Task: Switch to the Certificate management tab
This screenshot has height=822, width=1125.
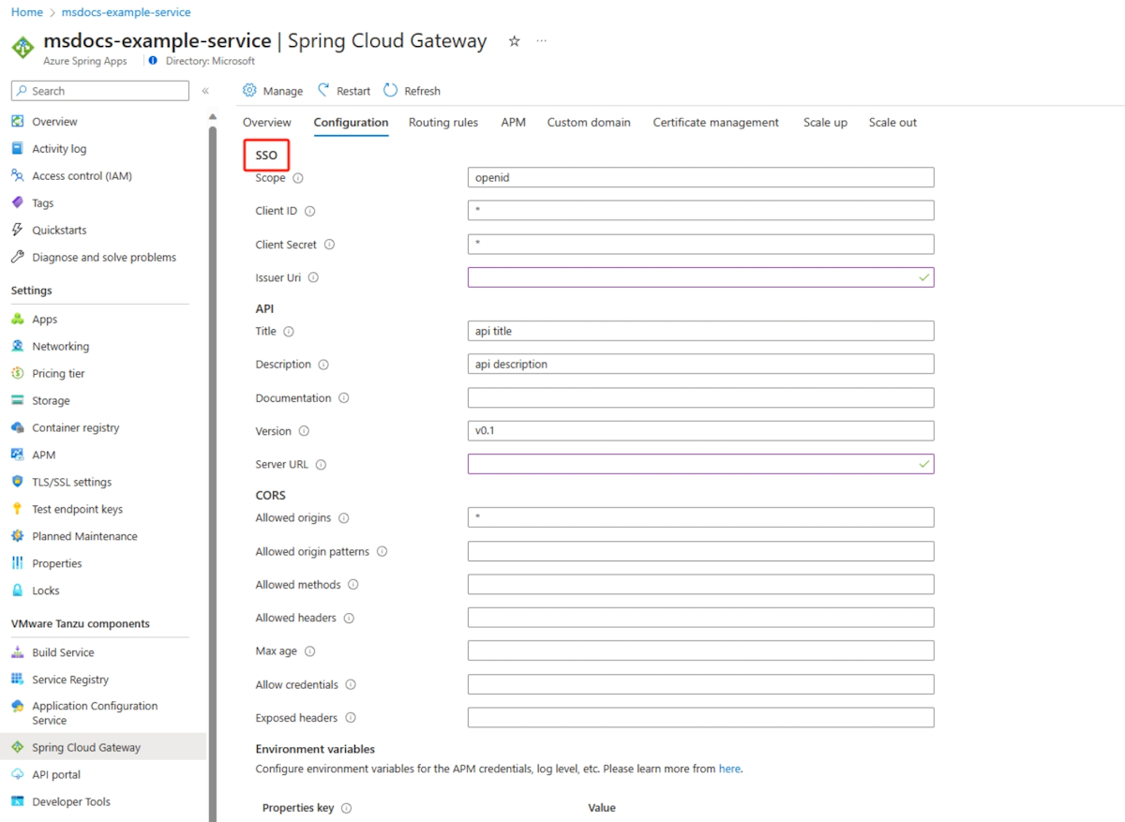Action: point(716,123)
